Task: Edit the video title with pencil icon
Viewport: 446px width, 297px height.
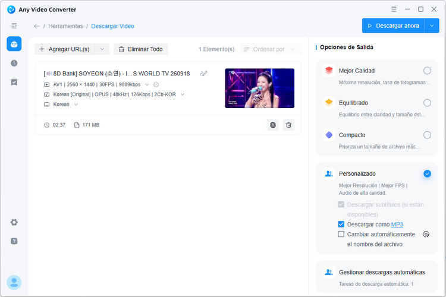Action: pos(203,74)
